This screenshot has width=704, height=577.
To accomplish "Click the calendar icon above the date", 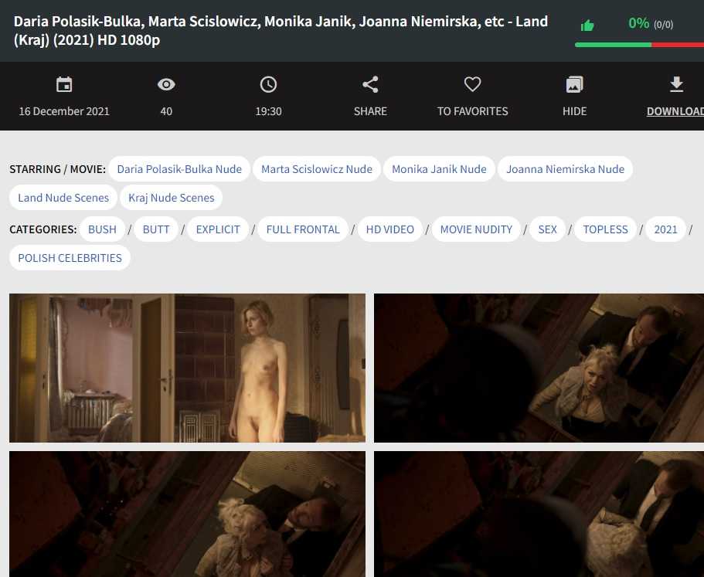I will pos(64,85).
